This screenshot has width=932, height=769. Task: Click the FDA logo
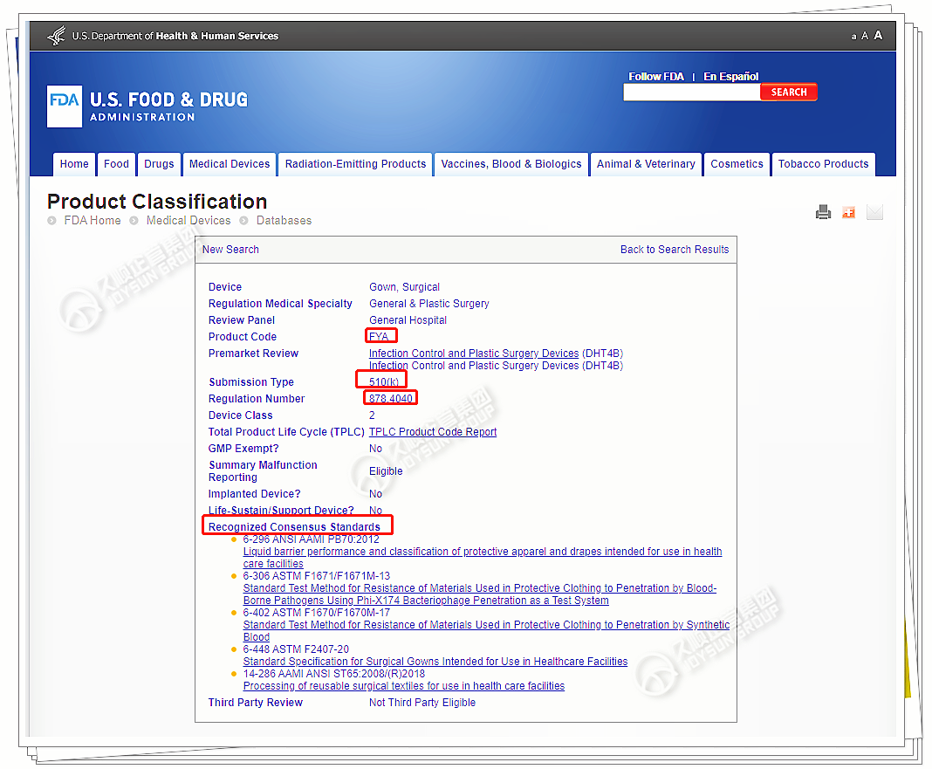point(65,106)
